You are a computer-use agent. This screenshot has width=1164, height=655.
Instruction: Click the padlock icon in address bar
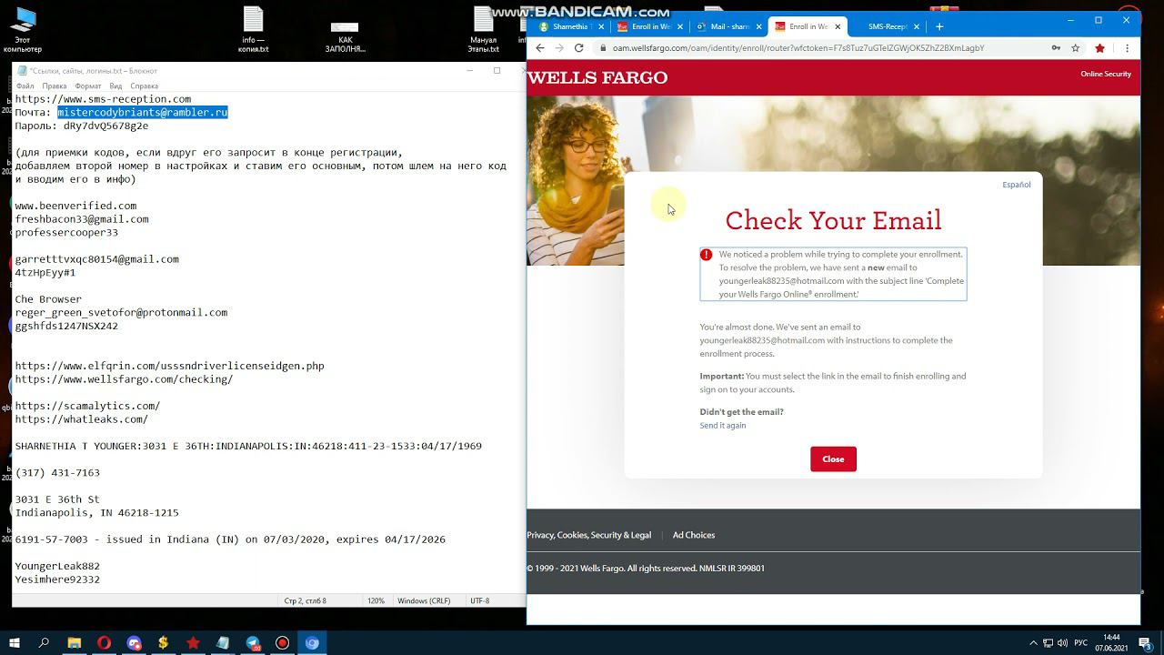click(602, 48)
